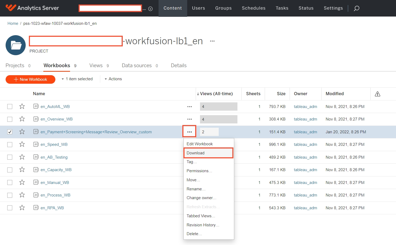Viewport: 396px width, 245px height.
Task: Select the en_AutoML_WB checkbox
Action: click(x=10, y=107)
